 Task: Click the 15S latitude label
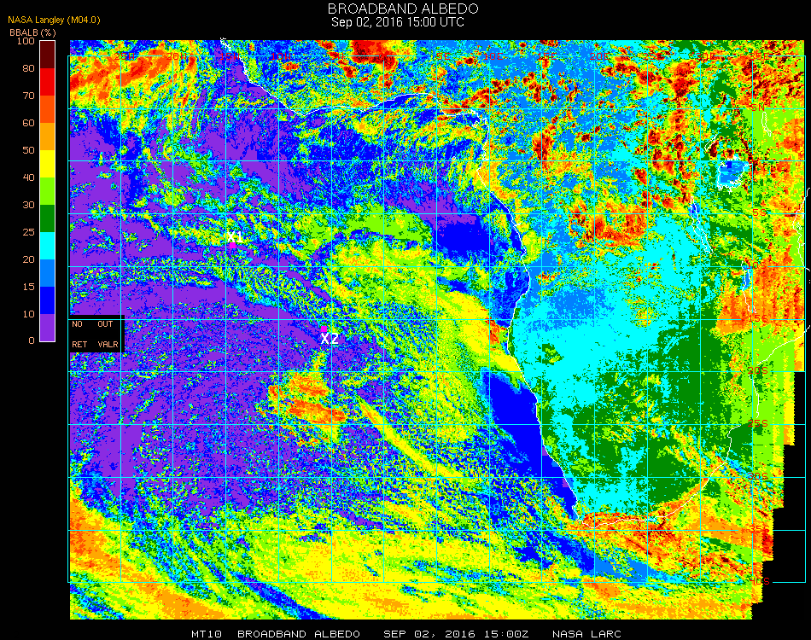758,318
